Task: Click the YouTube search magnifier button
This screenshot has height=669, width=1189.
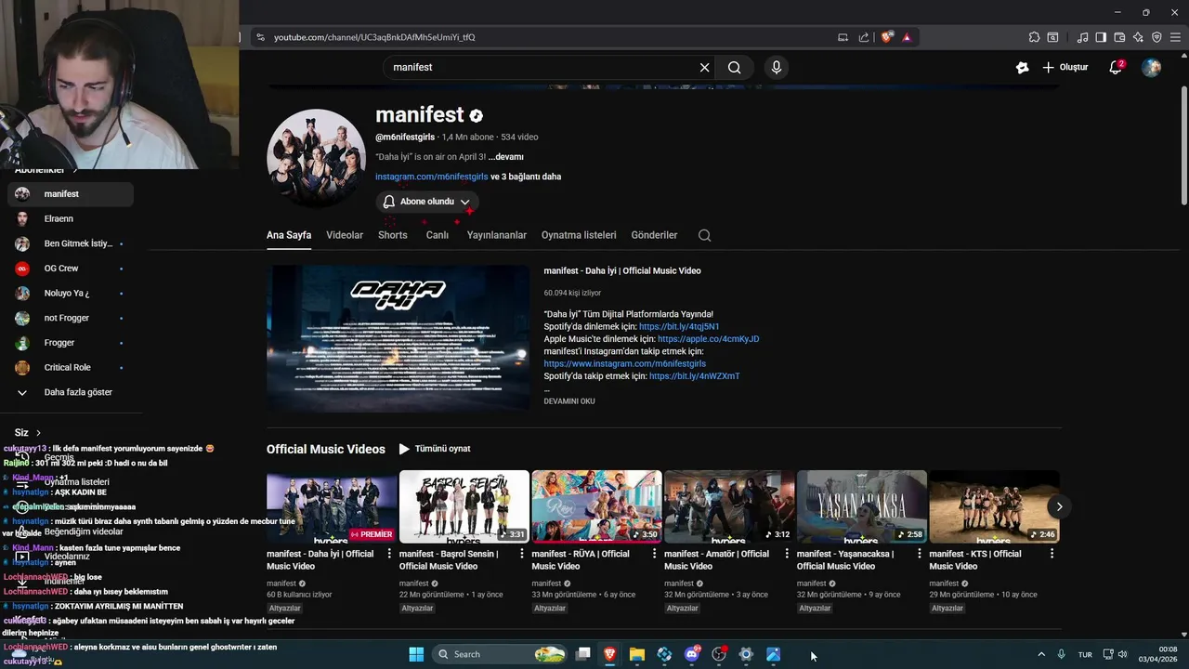Action: 734,67
